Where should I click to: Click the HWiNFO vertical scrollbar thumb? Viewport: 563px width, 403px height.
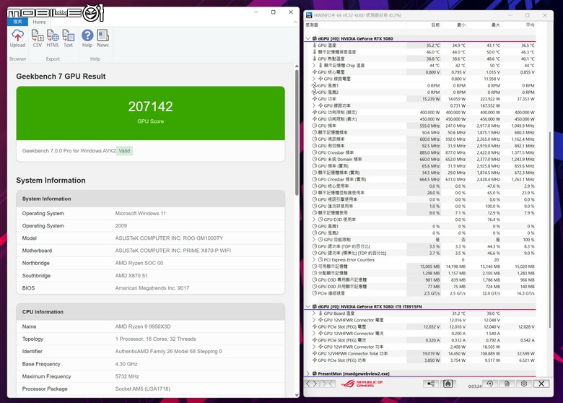click(x=549, y=230)
